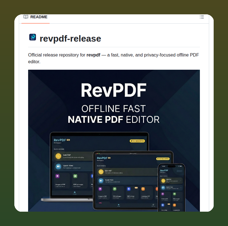Click Settings gear on tablet mockup bottom bar

click(x=153, y=205)
